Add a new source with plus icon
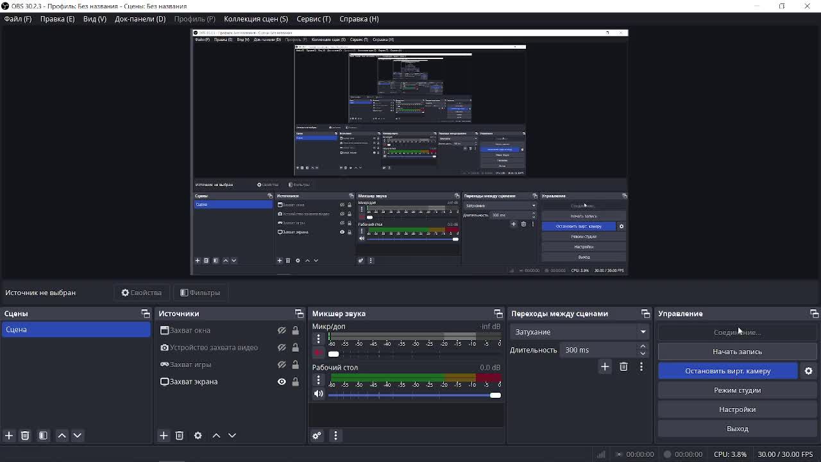 click(164, 436)
